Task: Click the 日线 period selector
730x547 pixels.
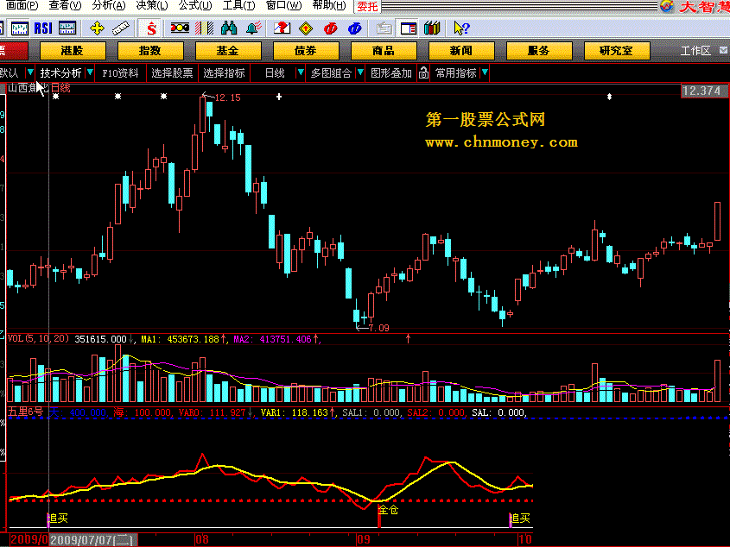Action: click(275, 73)
